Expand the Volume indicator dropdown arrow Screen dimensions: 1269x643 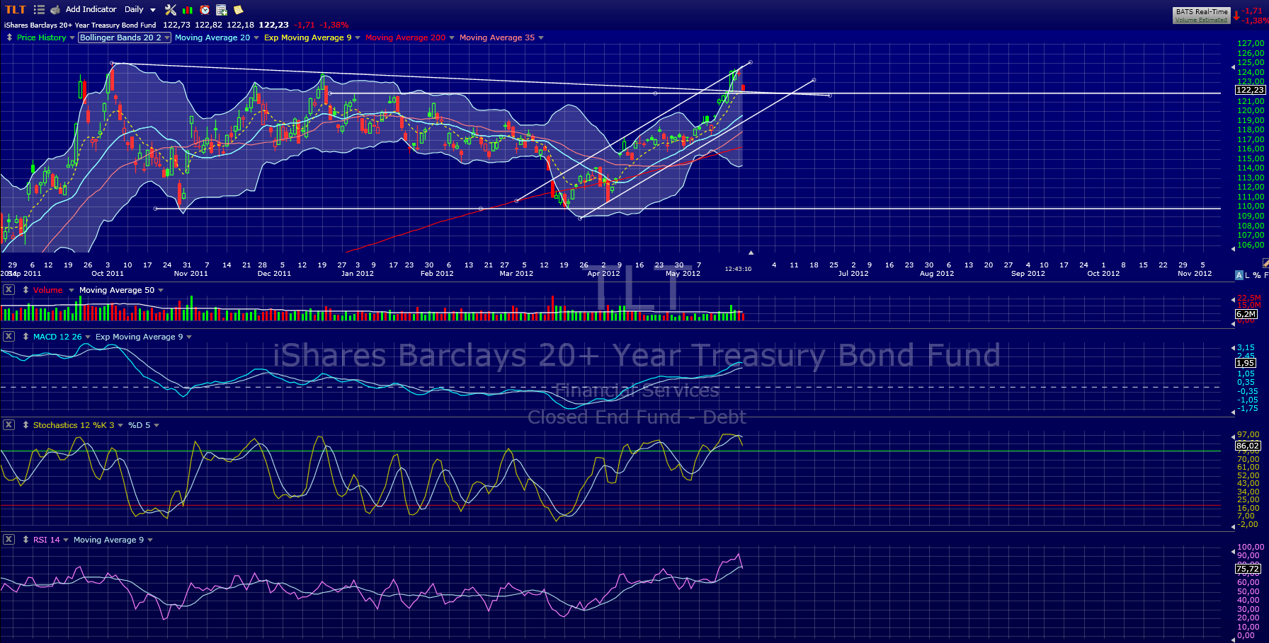[x=71, y=291]
